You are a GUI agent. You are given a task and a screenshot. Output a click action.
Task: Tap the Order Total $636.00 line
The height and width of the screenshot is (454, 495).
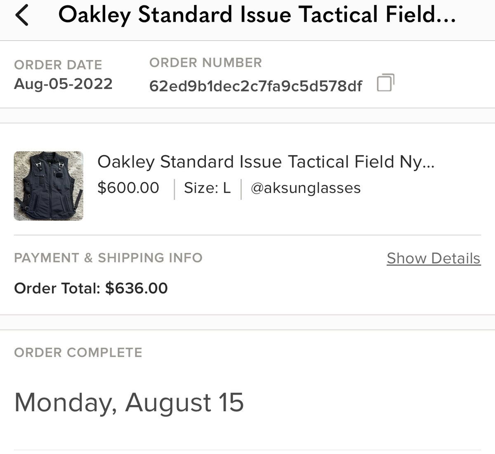coord(91,288)
